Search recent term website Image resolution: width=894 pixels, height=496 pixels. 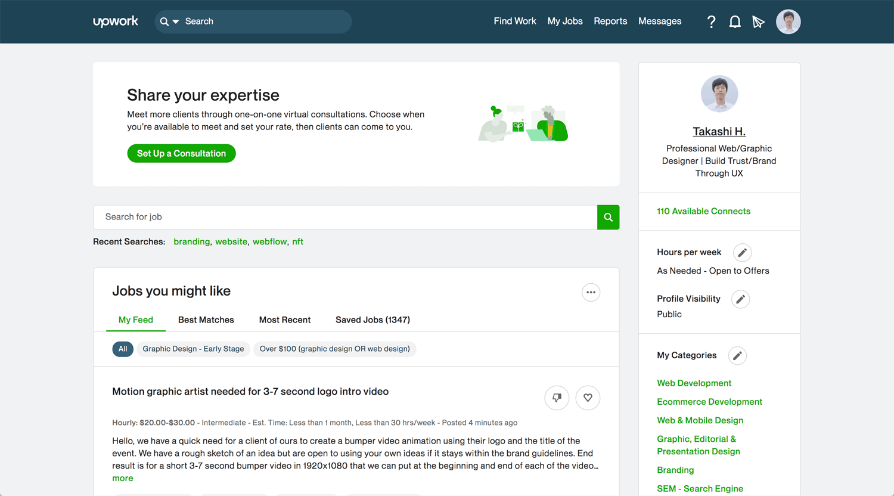(x=231, y=241)
